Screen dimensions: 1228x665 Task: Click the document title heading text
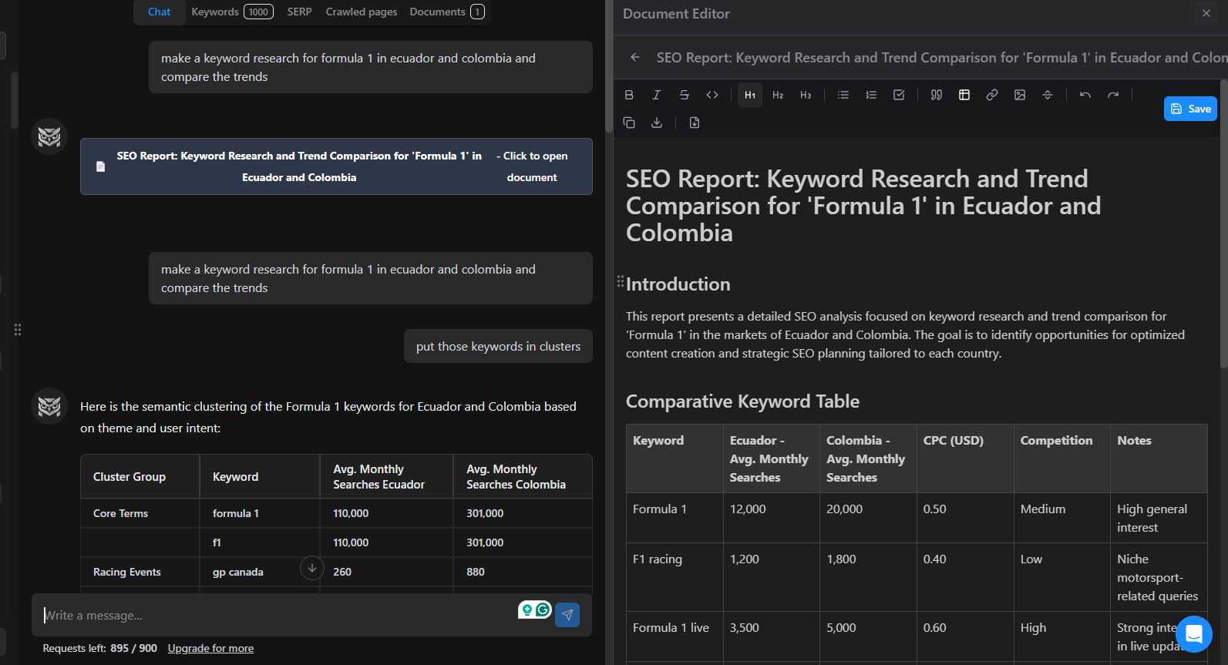[863, 206]
